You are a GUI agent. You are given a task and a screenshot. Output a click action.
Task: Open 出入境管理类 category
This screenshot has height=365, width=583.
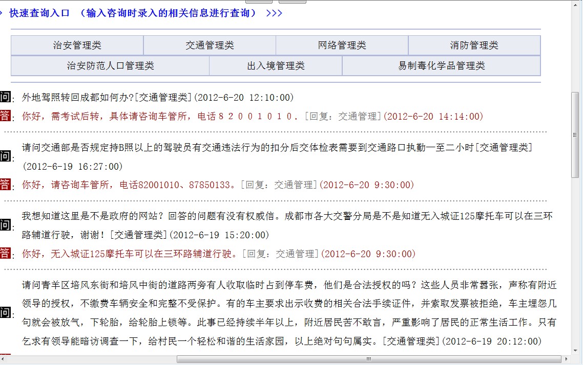click(x=276, y=66)
